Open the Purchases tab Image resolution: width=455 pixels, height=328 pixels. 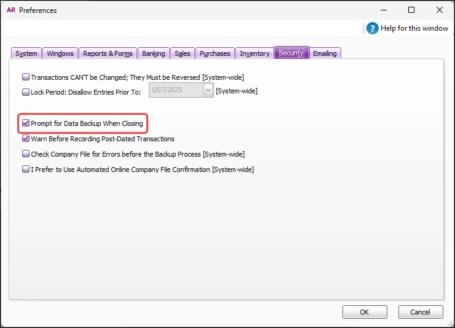pyautogui.click(x=215, y=53)
